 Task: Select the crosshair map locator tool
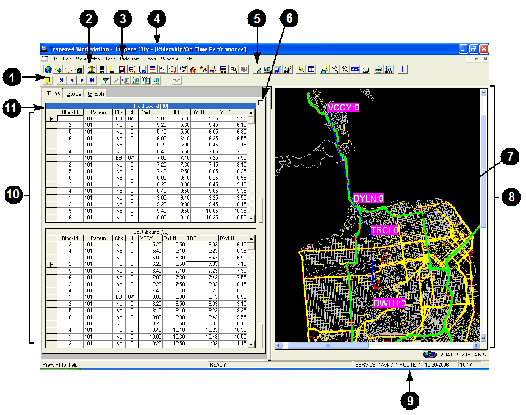pos(178,80)
